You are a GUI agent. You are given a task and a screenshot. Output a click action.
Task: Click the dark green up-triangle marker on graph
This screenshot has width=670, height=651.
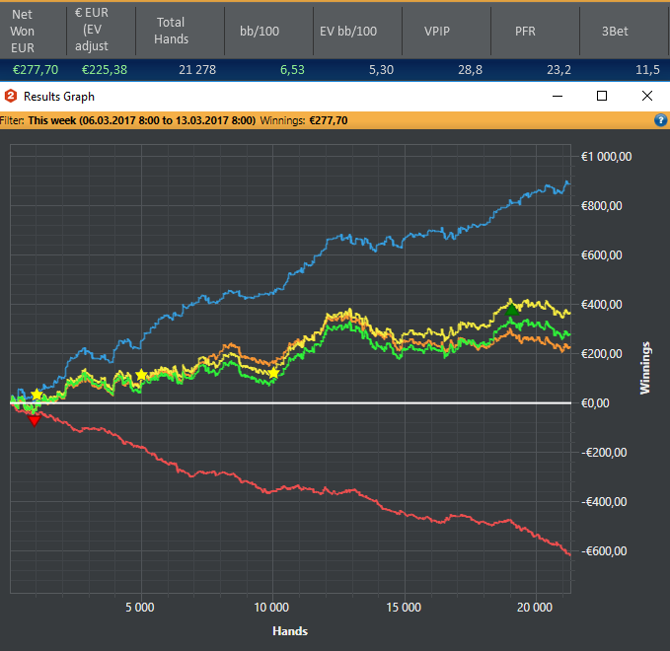coord(511,310)
